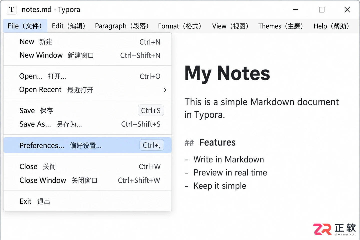The width and height of the screenshot is (360, 240).
Task: Open the Edit (编辑) menu
Action: 69,26
